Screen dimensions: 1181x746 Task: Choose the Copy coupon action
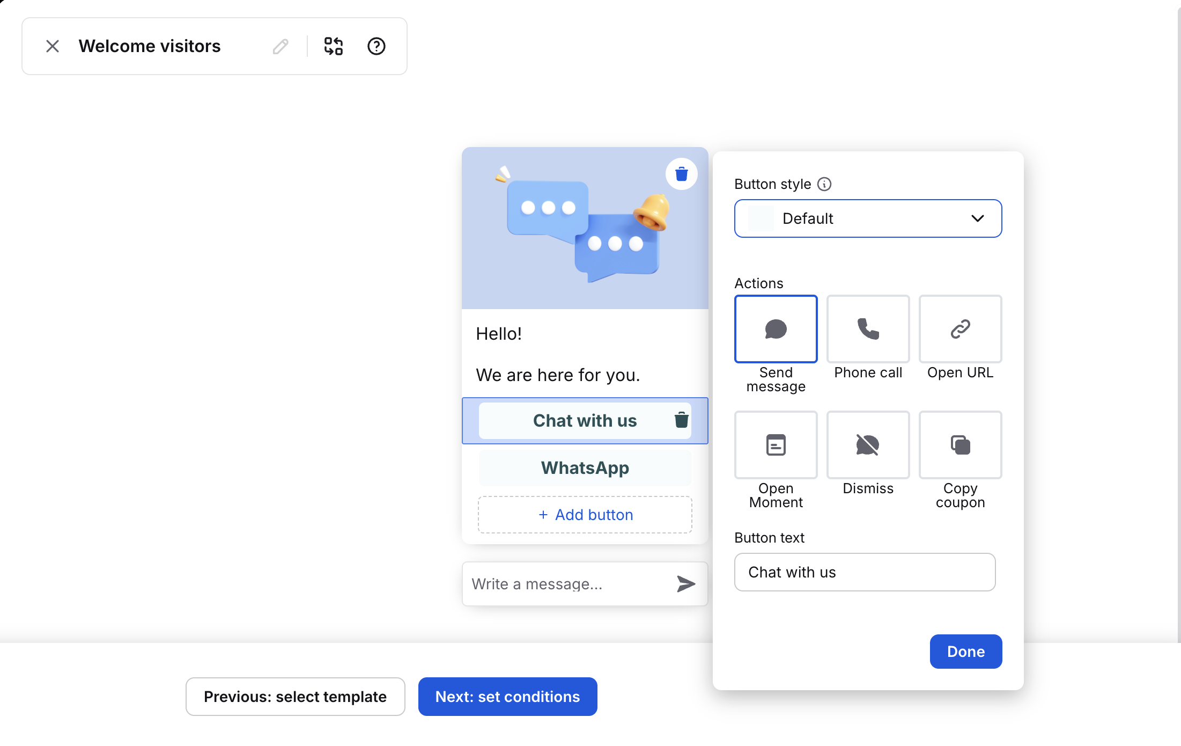(x=960, y=445)
